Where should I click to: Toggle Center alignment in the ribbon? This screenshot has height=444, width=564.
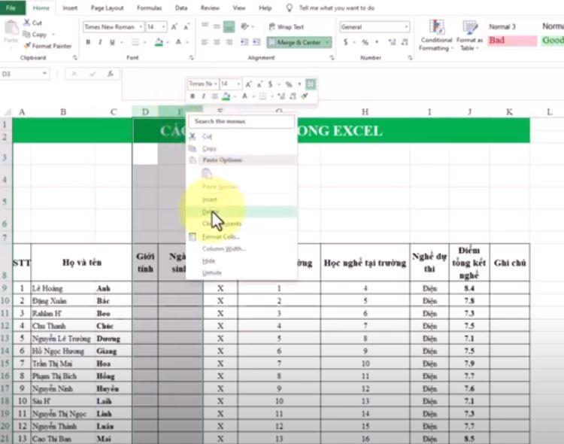[217, 42]
